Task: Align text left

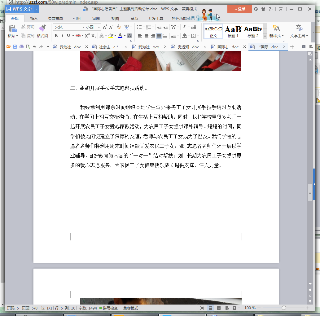Action: pyautogui.click(x=140, y=36)
